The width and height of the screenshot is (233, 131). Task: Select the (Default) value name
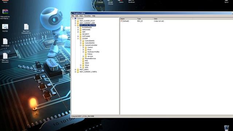pyautogui.click(x=126, y=21)
